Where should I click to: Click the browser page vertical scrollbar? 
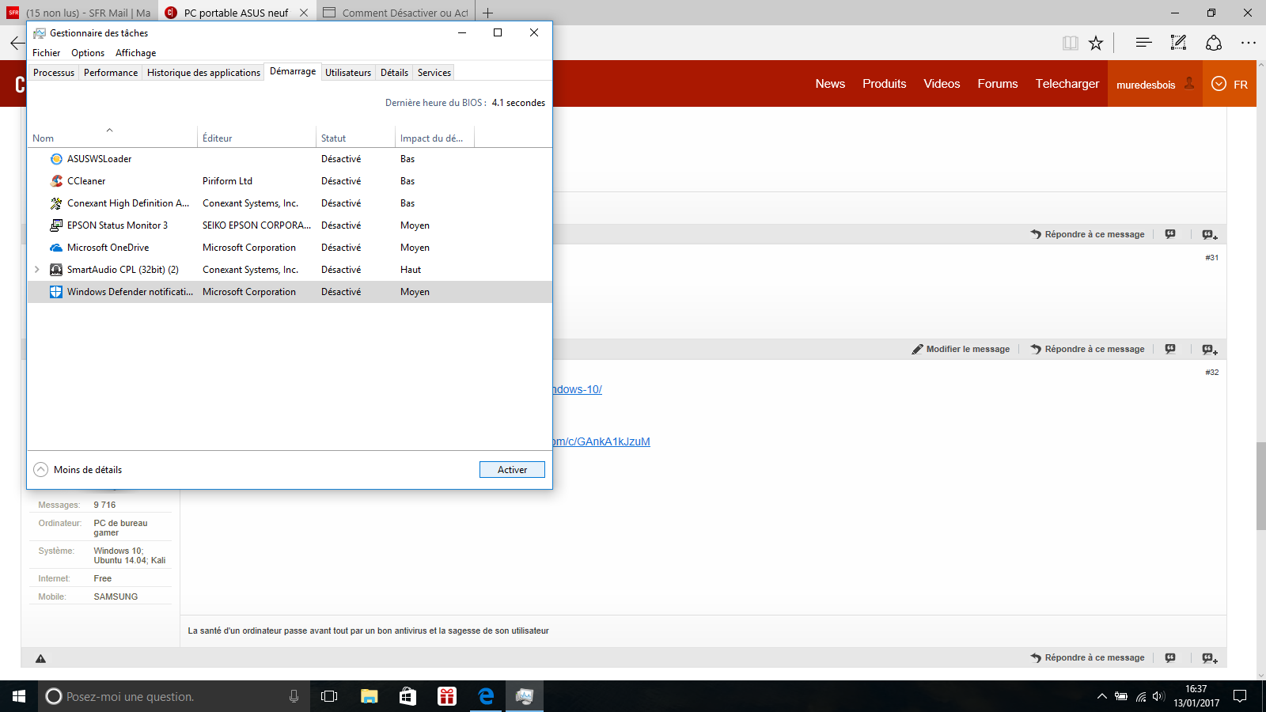pos(1260,487)
